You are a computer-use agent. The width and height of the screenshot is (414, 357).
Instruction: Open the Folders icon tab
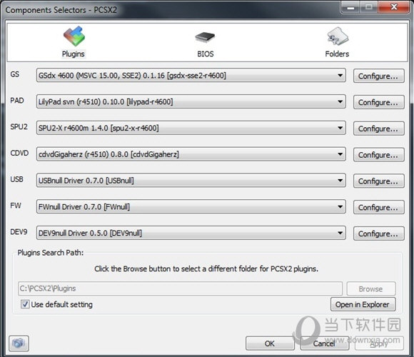338,36
